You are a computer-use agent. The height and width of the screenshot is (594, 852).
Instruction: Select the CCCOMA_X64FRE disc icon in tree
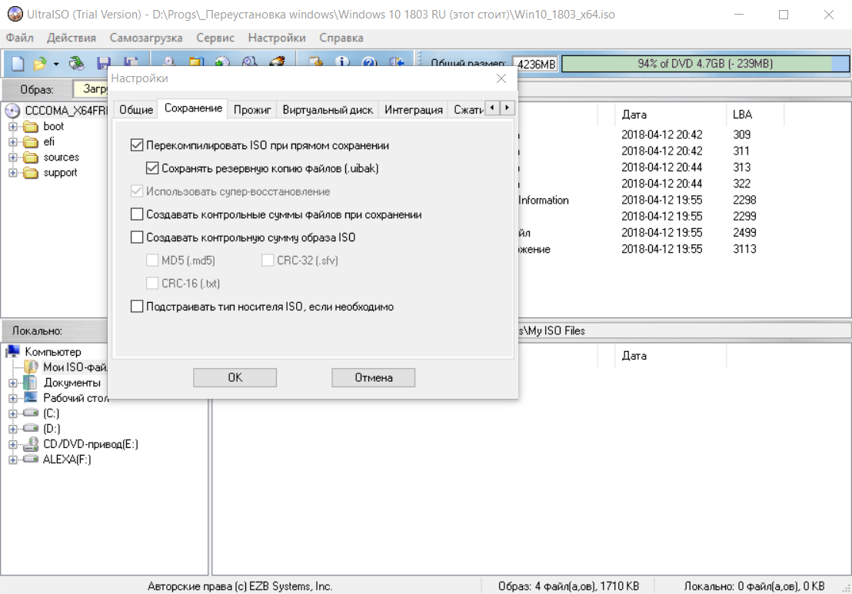(12, 111)
